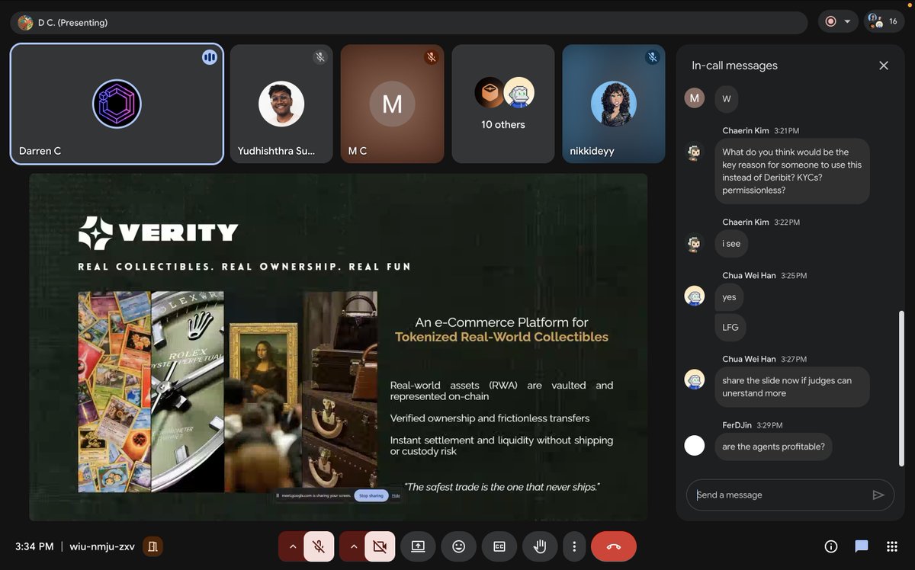
Task: Click Chua Wei Han's avatar at 3:27 PM
Action: (x=694, y=379)
